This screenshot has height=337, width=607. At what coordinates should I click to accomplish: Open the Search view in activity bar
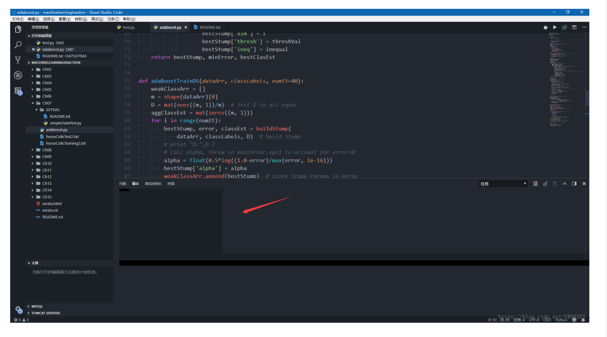[x=18, y=45]
